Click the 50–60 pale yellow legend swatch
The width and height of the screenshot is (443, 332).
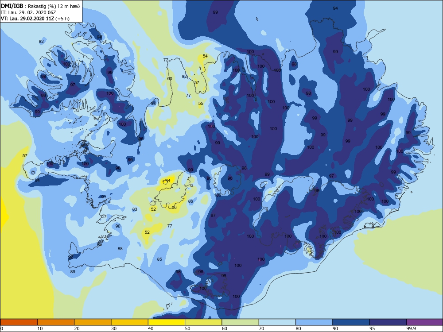click(203, 322)
